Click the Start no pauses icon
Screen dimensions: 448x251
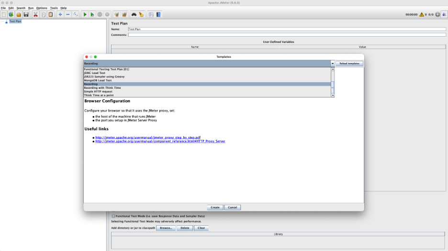coord(92,14)
